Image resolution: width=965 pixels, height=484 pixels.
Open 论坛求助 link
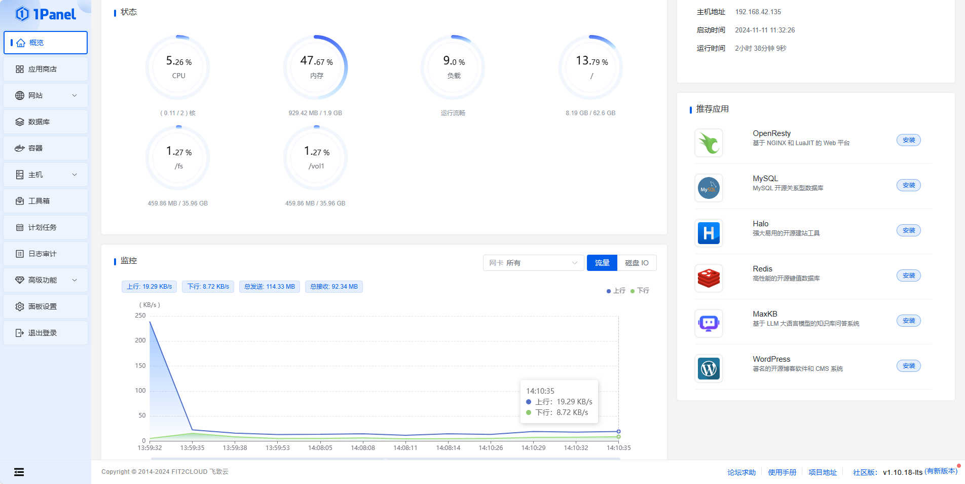click(x=741, y=472)
